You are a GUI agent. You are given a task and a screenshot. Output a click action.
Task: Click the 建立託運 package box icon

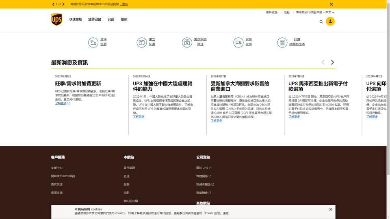point(142,43)
